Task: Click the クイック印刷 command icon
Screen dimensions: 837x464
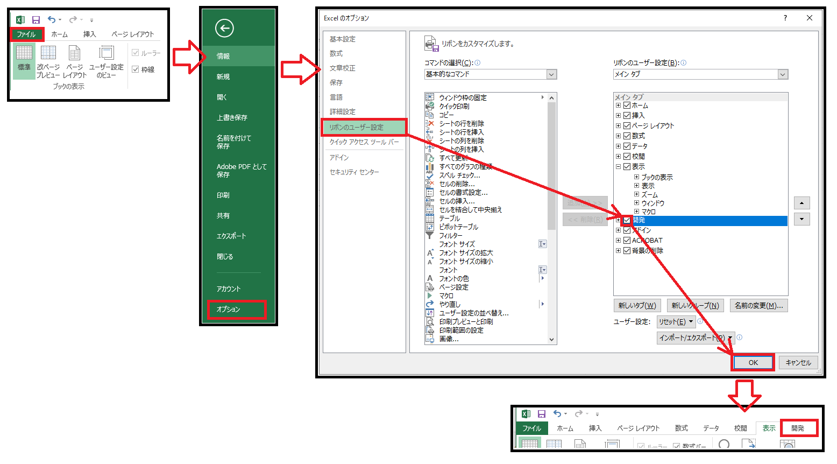Action: click(x=430, y=106)
